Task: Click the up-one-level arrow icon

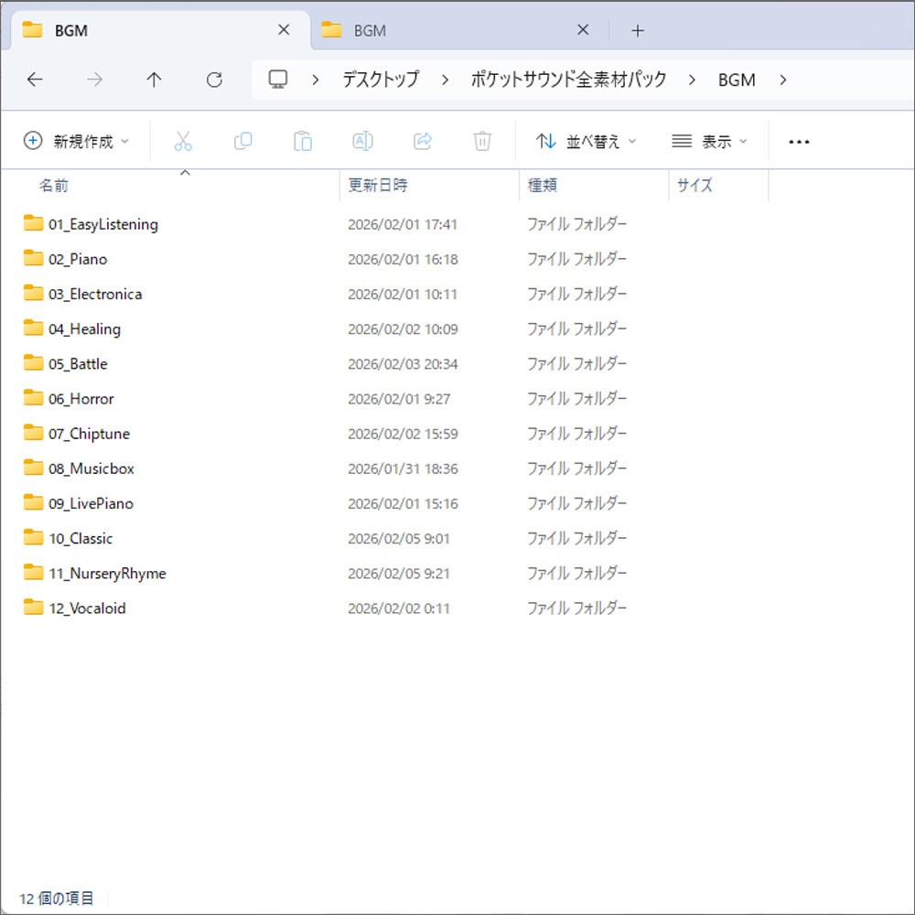Action: (x=154, y=80)
